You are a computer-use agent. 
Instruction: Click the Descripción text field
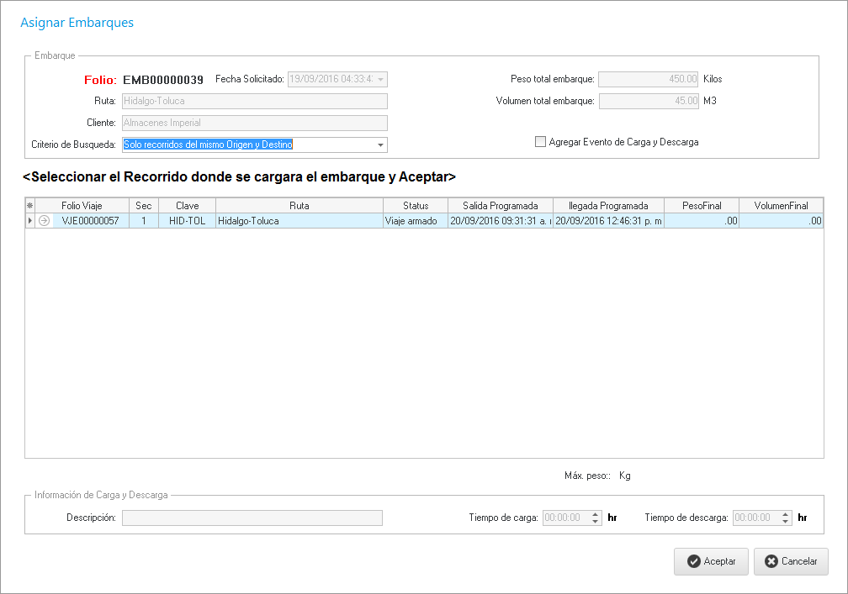[252, 518]
